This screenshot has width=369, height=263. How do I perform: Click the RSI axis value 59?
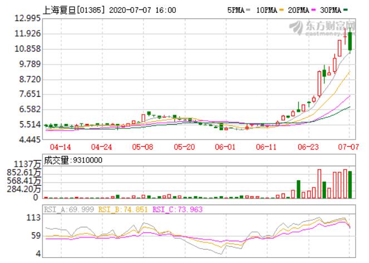tap(36, 236)
